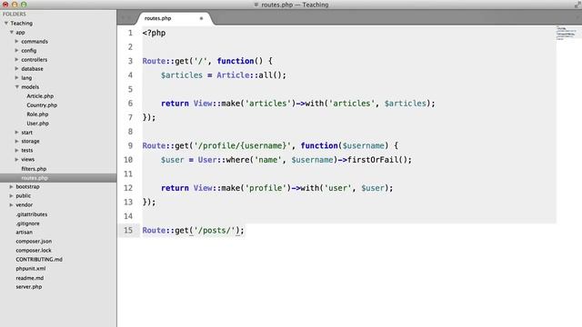Open filters.php in the sidebar

[x=34, y=169]
